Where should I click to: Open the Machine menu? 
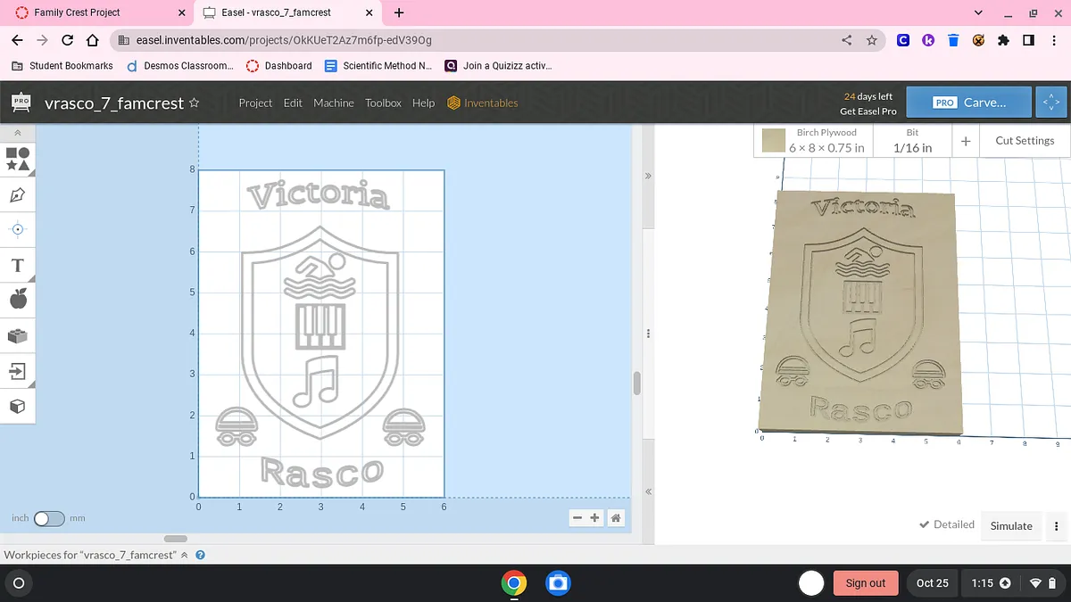pos(334,103)
